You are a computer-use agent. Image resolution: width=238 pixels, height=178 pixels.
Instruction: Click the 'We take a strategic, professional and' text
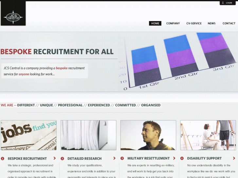pyautogui.click(x=30, y=165)
